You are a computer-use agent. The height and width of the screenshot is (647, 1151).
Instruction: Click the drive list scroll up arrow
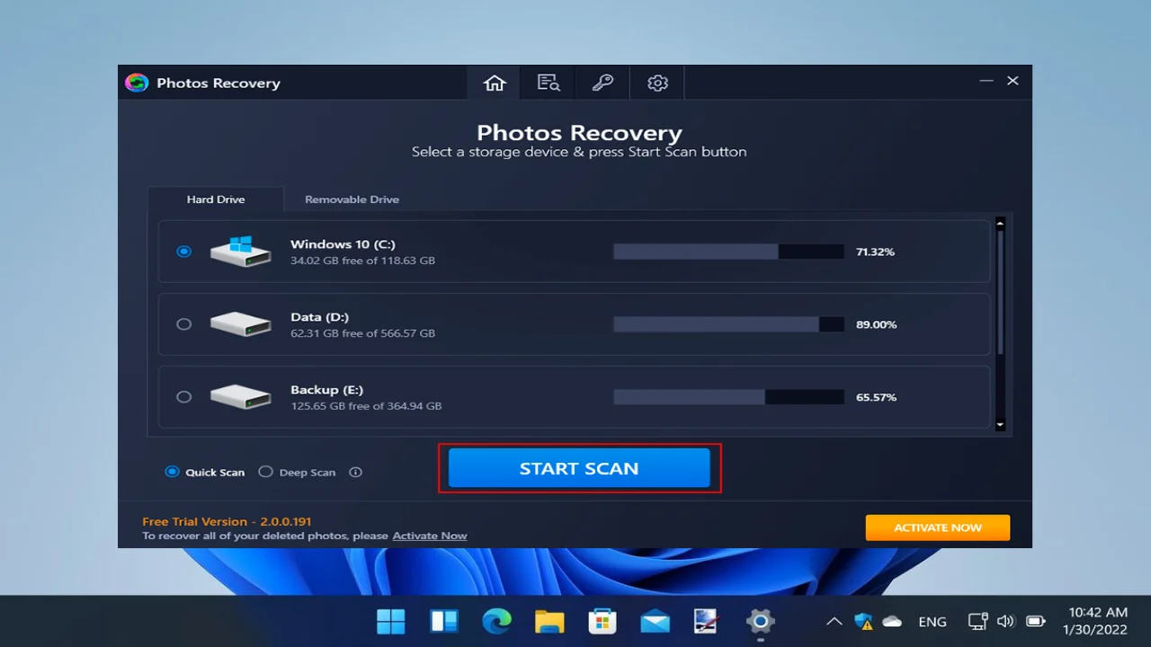1000,224
